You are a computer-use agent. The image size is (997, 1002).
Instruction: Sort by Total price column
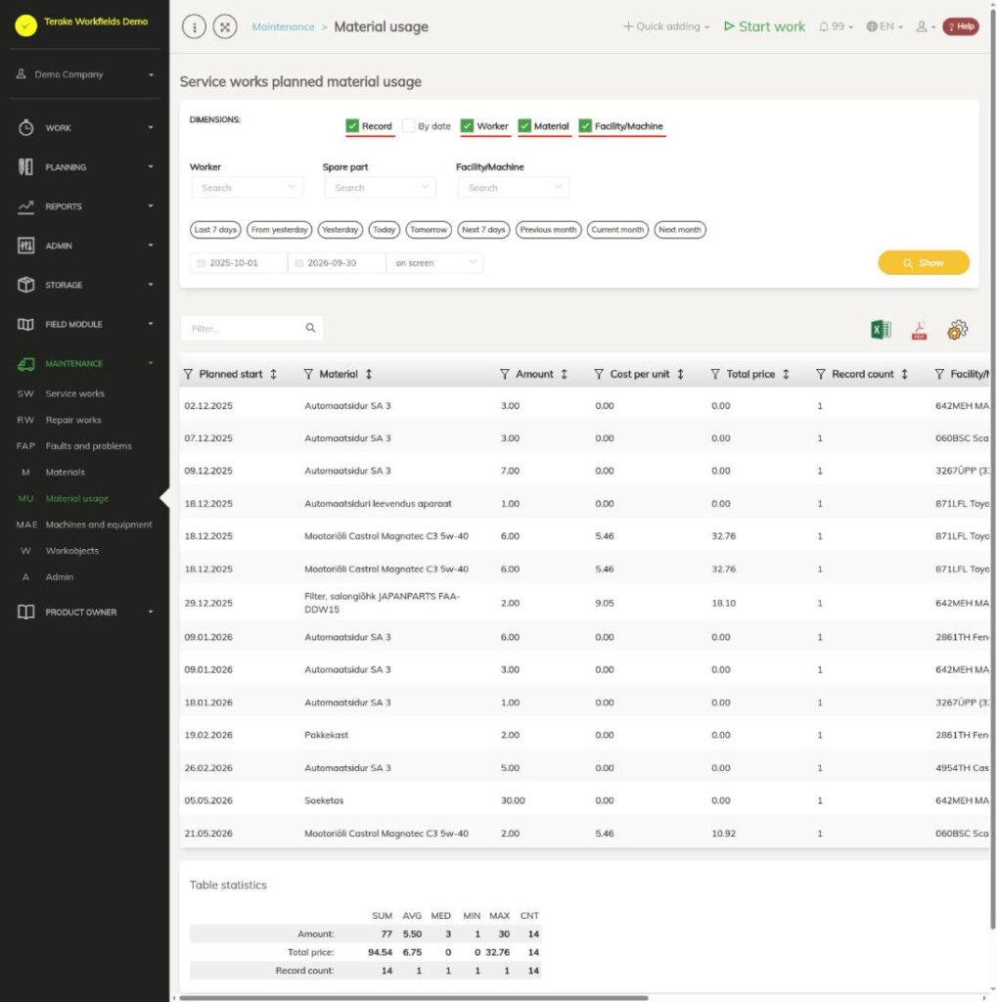tap(786, 374)
